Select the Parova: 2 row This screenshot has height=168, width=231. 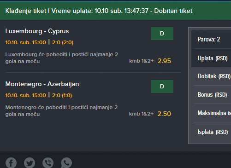click(211, 40)
